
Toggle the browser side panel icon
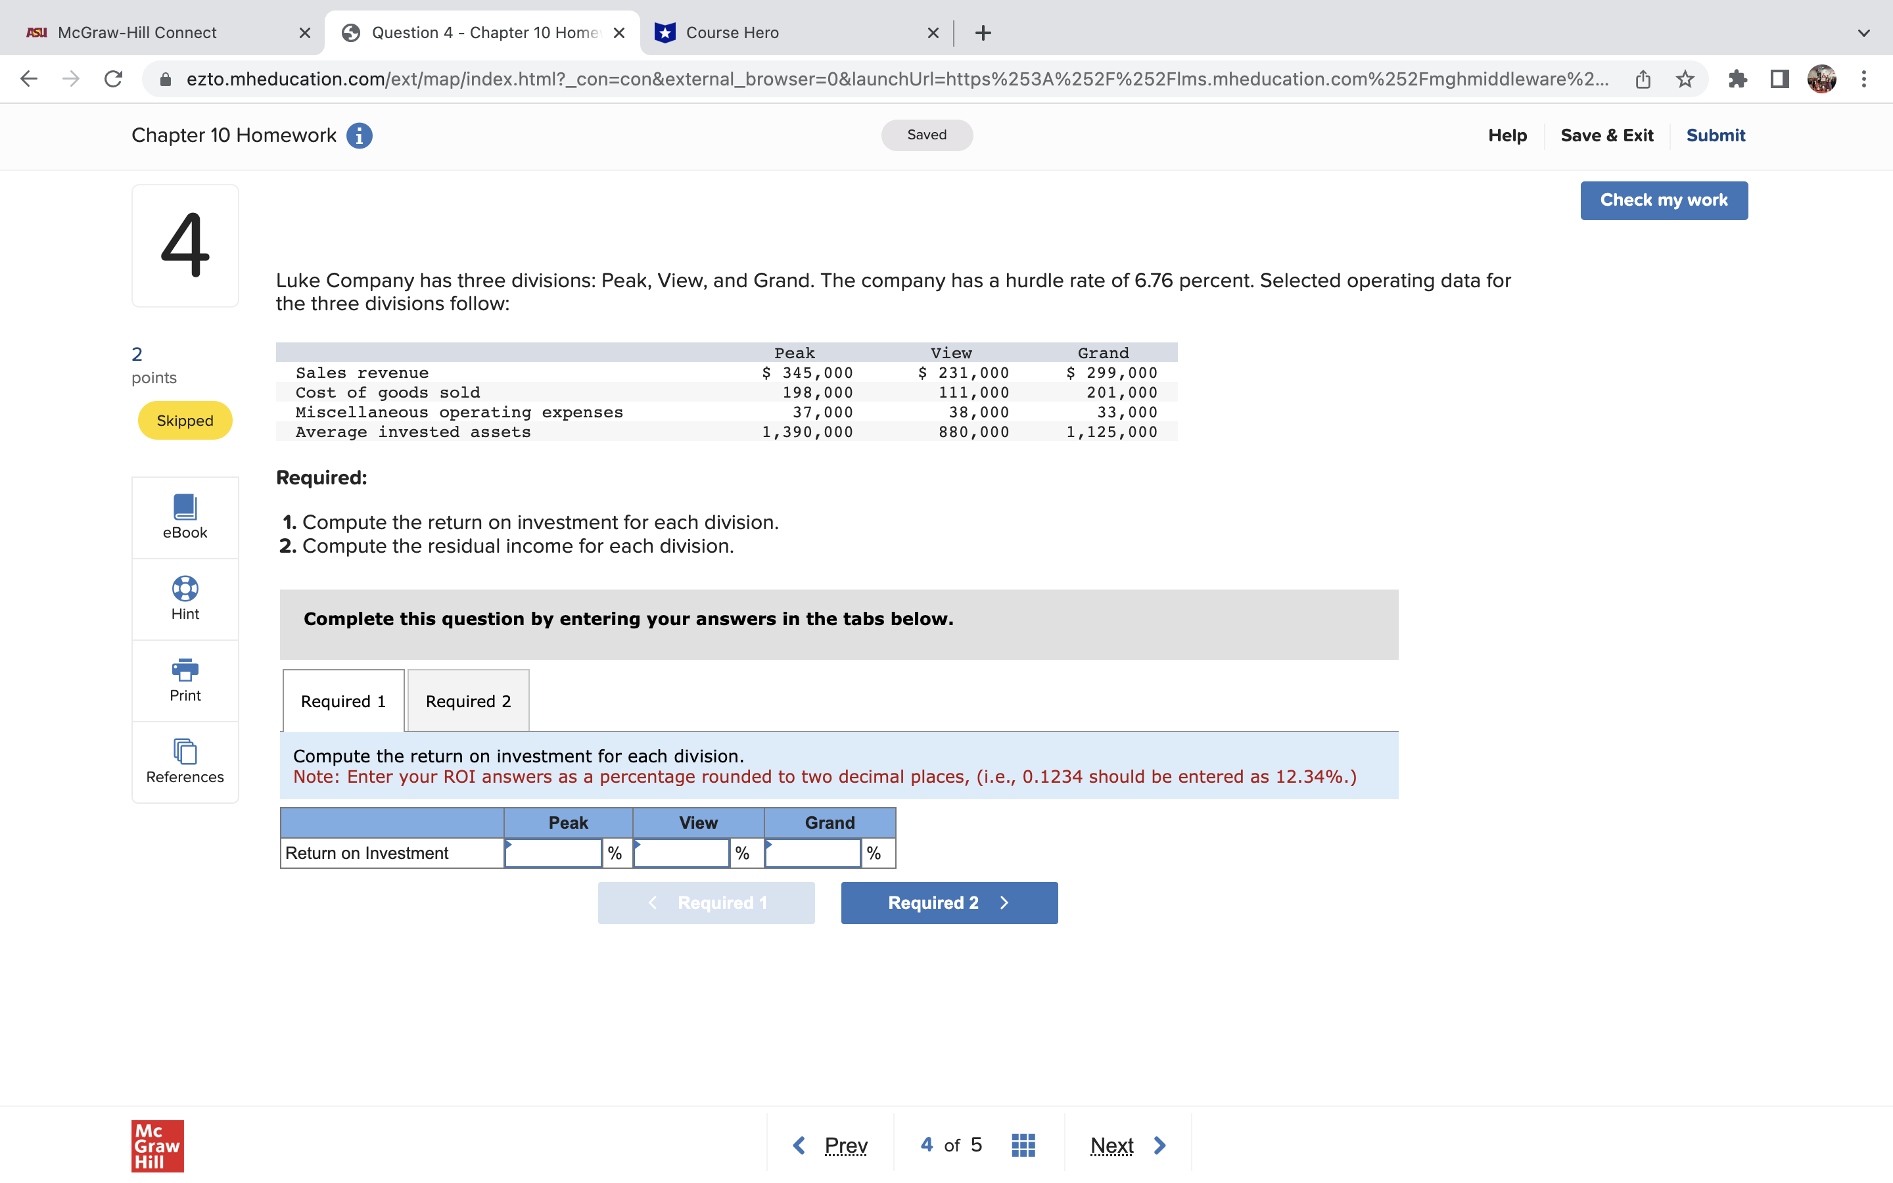[1779, 79]
